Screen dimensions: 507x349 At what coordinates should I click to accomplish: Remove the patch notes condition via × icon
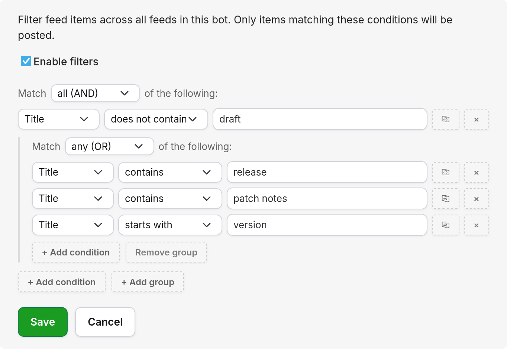click(476, 199)
